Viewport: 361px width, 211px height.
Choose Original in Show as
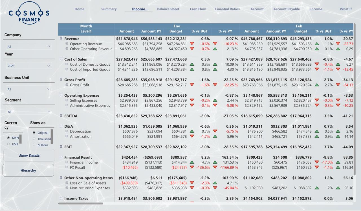[x=34, y=133]
